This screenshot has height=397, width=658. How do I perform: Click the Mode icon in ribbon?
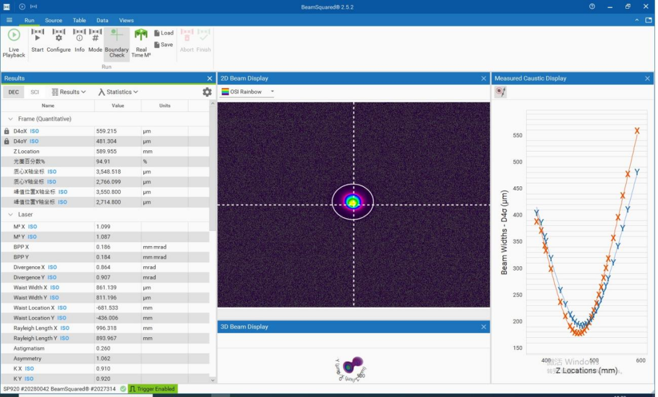[x=95, y=41]
